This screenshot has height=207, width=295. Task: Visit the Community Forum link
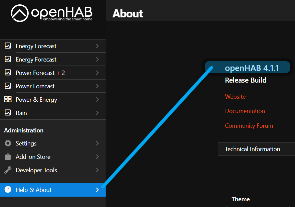coord(249,125)
